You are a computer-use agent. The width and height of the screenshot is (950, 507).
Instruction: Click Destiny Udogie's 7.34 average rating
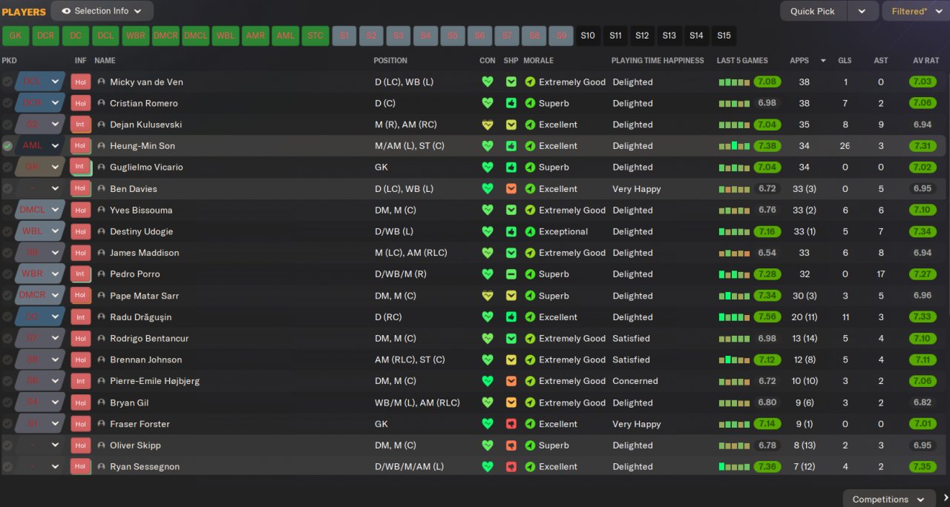[923, 231]
